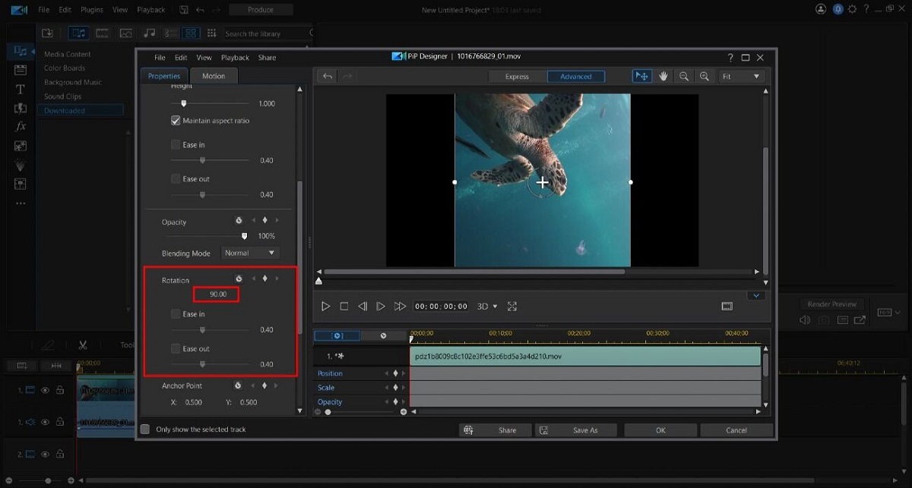912x488 pixels.
Task: Open PiP Designer File menu
Action: 160,57
